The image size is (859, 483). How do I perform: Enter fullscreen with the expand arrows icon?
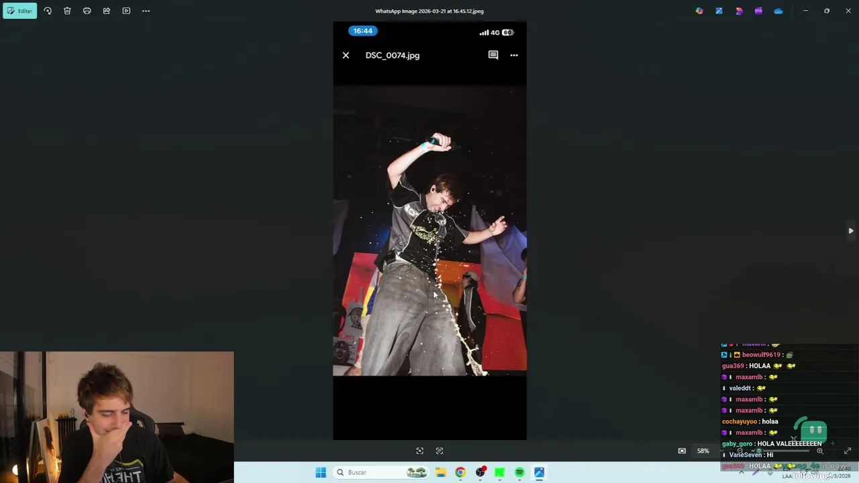[848, 451]
